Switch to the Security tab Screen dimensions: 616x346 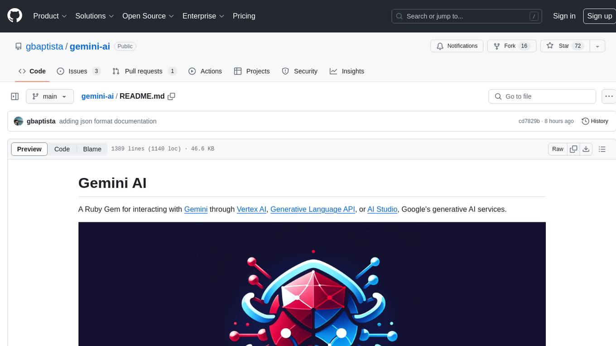pos(299,71)
